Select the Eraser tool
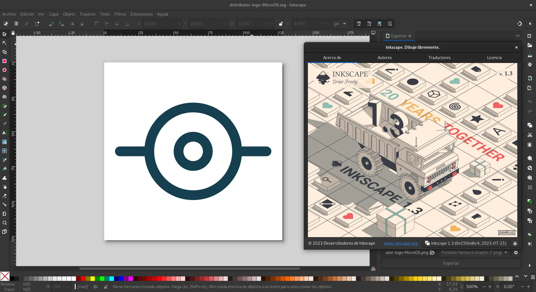This screenshot has height=292, width=536. [4, 196]
